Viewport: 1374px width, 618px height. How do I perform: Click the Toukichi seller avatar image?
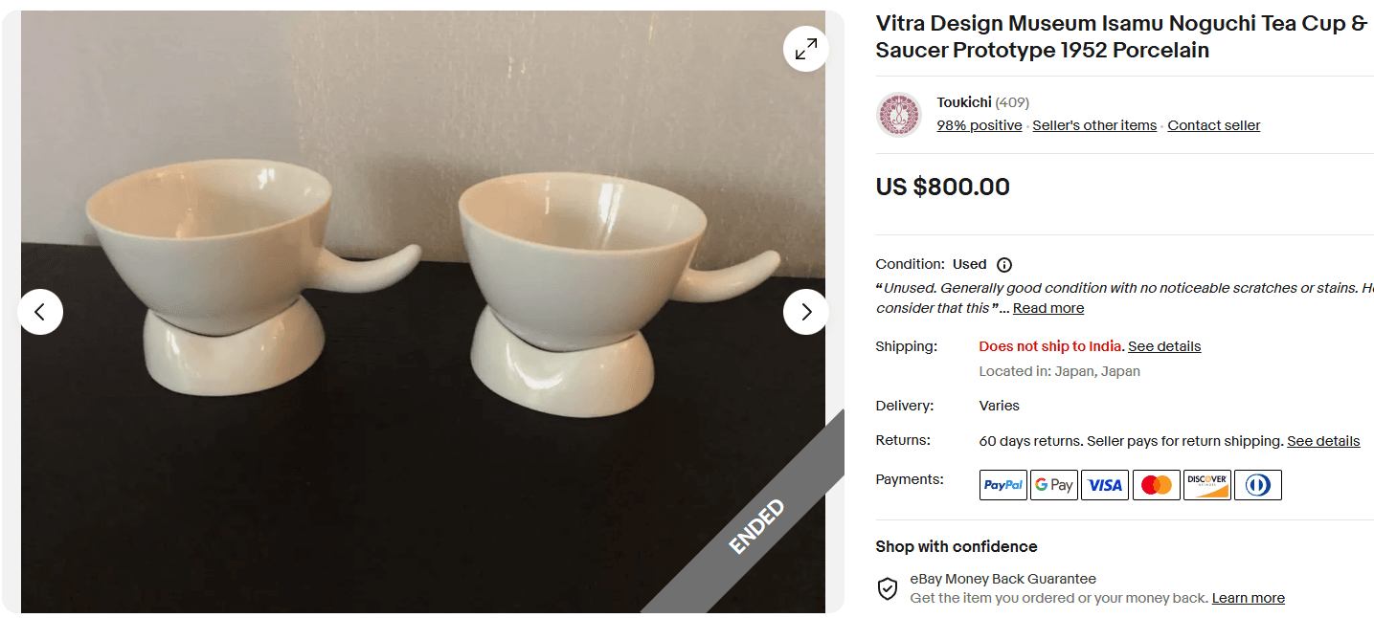[898, 114]
